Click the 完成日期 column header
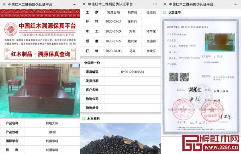The width and height of the screenshot is (241, 154). click(x=113, y=12)
